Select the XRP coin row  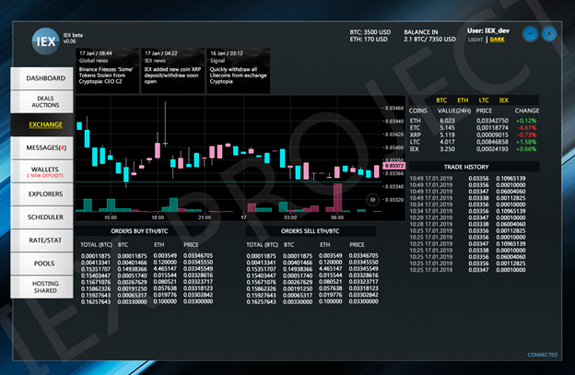pos(474,135)
